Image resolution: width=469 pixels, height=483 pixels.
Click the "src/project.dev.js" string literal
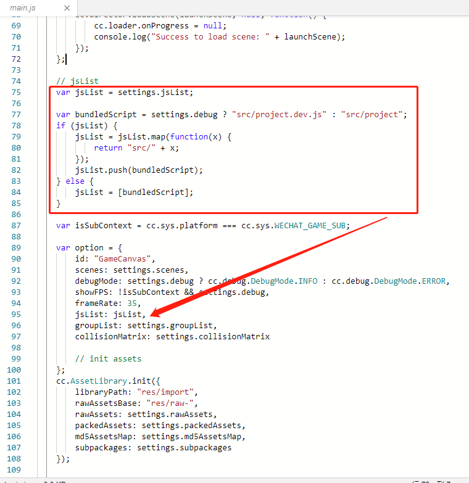tap(279, 115)
